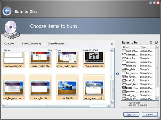The height and width of the screenshot is (120, 161).
Task: Click the burn list scroll down arrow
Action: [x=157, y=98]
